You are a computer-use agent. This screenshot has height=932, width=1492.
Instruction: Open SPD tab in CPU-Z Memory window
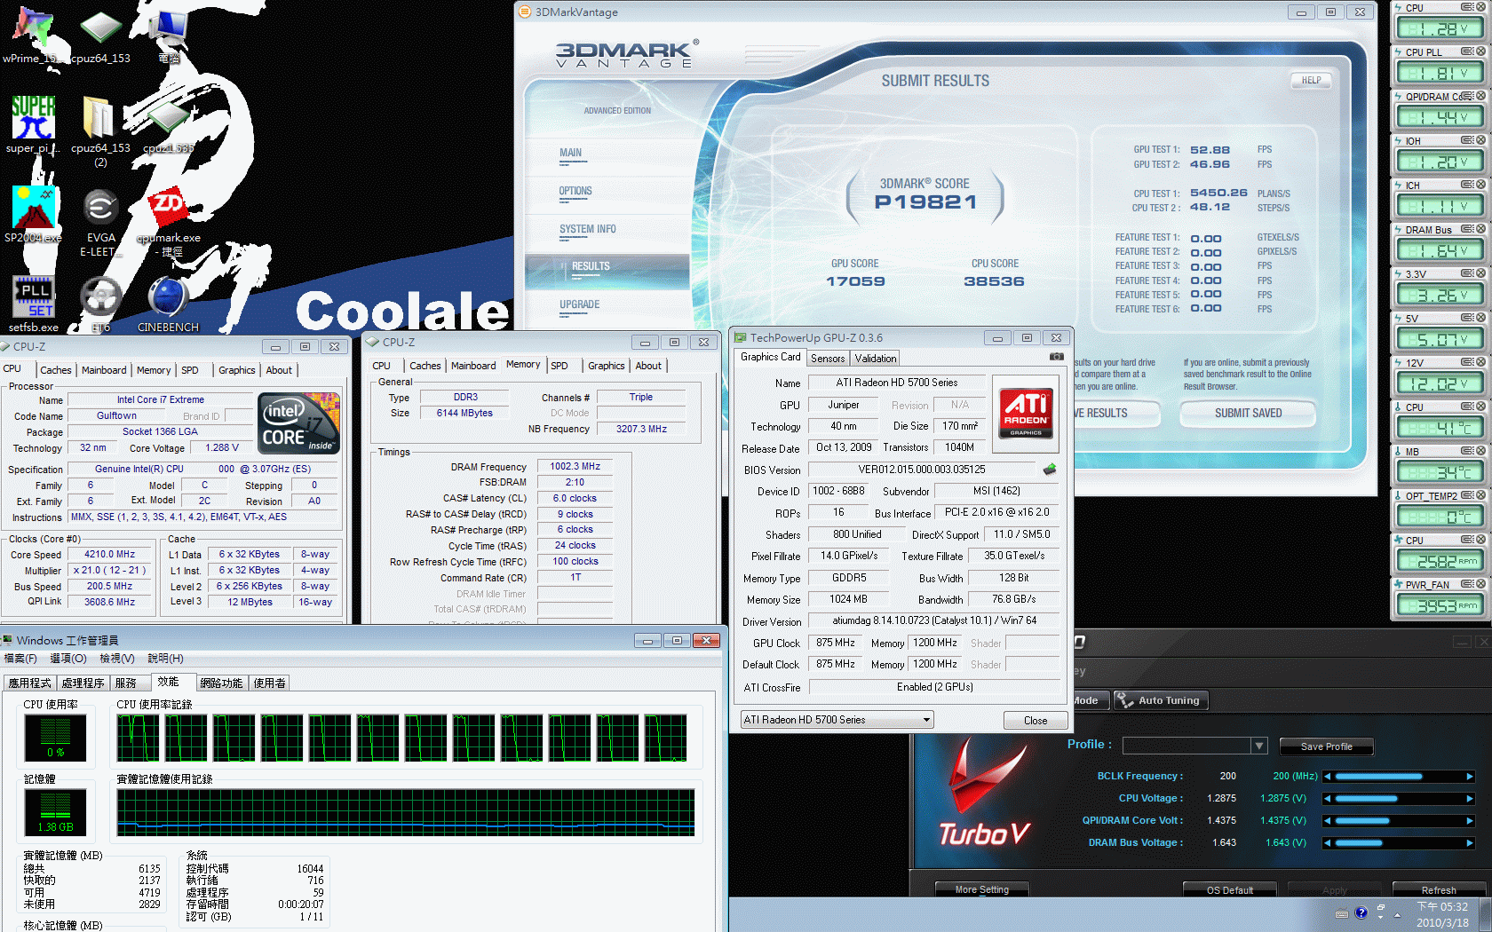click(x=559, y=366)
